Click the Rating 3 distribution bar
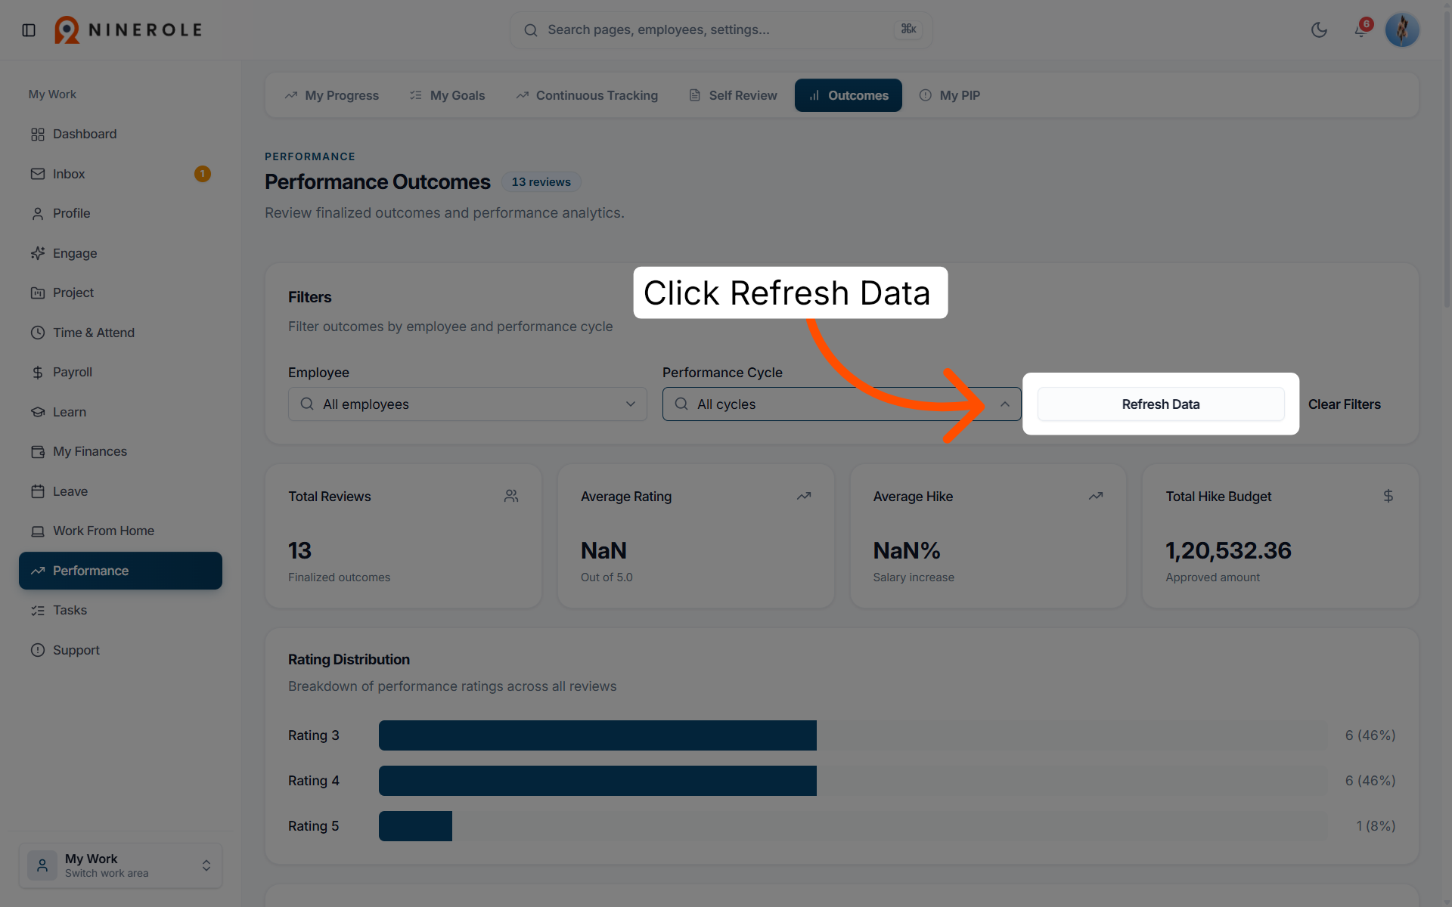The image size is (1452, 907). coord(597,735)
